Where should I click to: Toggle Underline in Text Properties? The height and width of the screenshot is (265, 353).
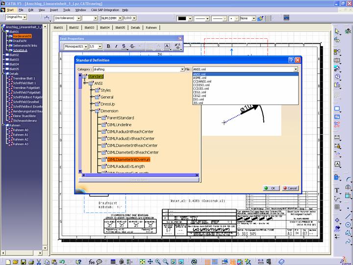pos(124,46)
